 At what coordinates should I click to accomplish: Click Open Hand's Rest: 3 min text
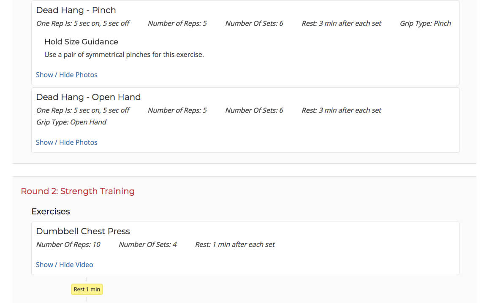click(342, 110)
